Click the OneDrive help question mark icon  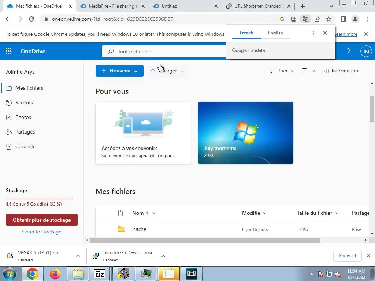[349, 51]
